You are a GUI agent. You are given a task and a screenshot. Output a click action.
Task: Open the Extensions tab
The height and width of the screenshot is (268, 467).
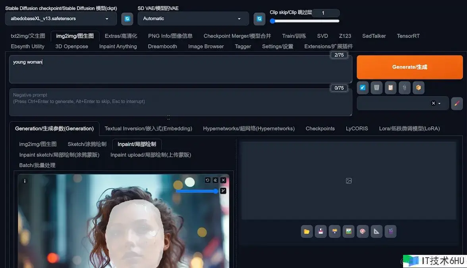328,46
